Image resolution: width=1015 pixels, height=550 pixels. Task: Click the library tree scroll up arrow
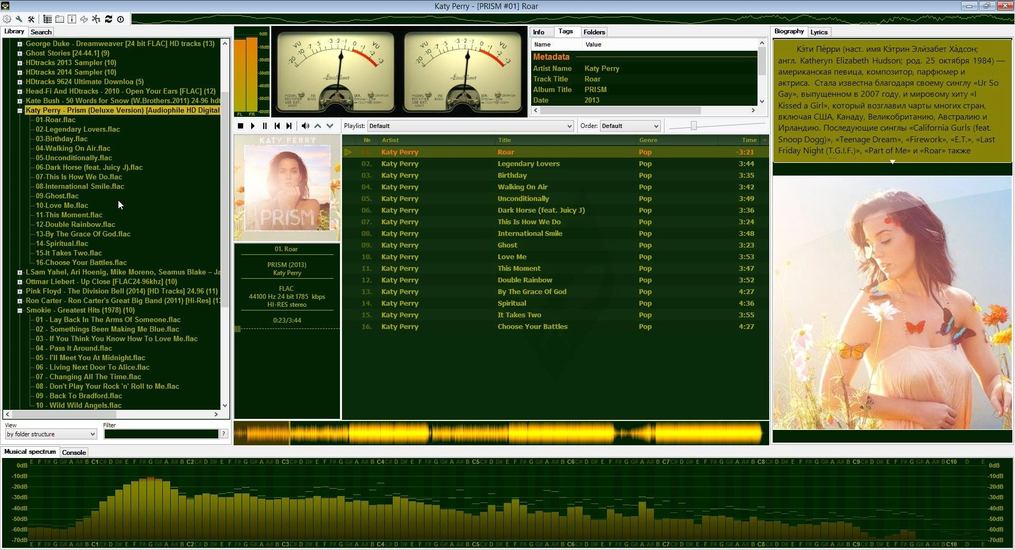(225, 43)
